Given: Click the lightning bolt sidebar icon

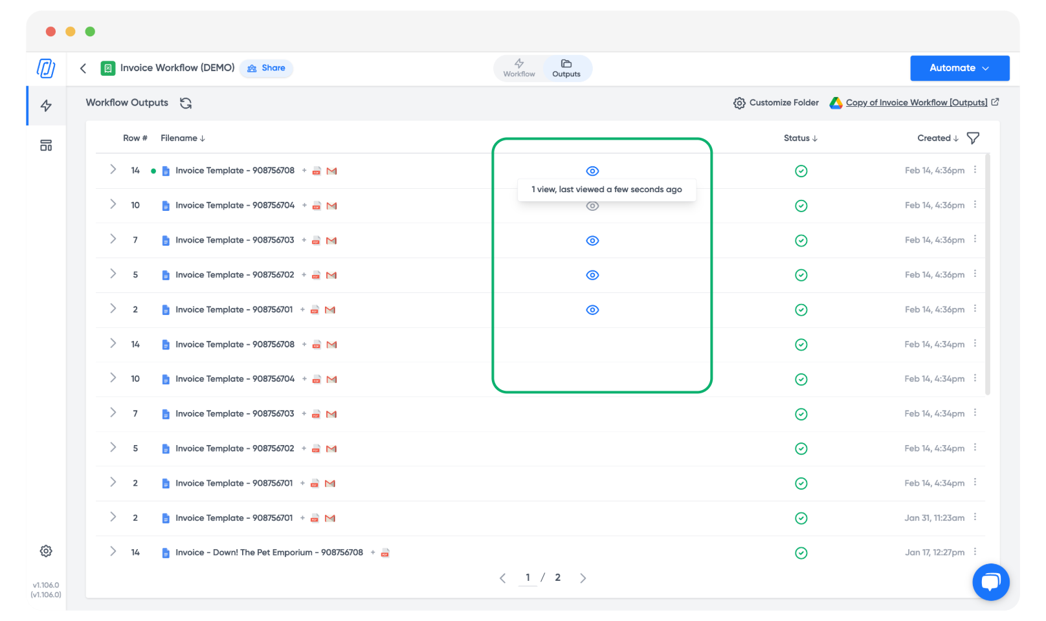Looking at the screenshot, I should (x=46, y=105).
